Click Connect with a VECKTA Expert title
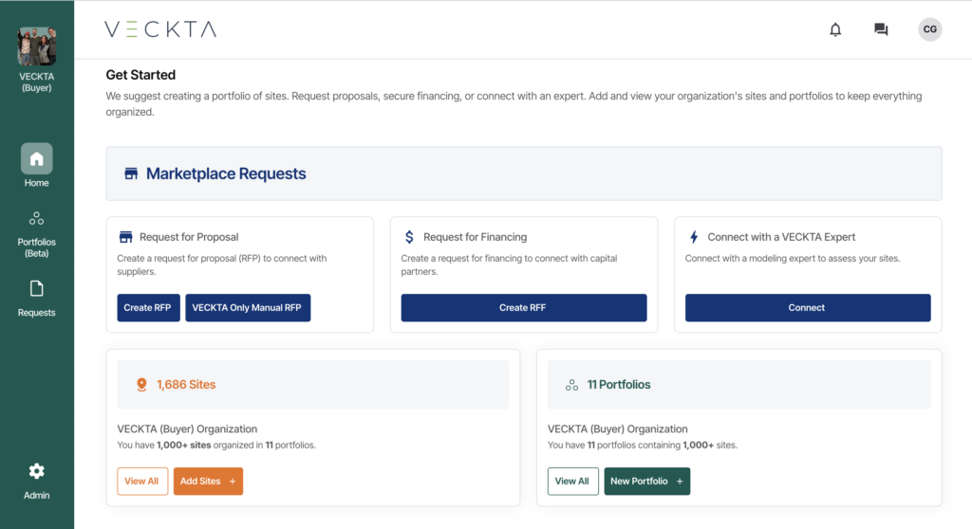 [x=781, y=237]
